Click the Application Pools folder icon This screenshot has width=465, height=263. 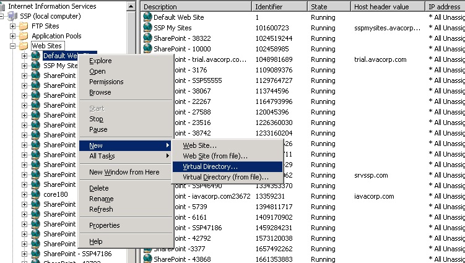click(24, 36)
